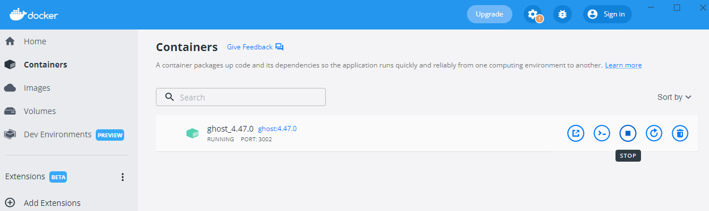This screenshot has width=709, height=211.
Task: Click the Home sidebar icon
Action: tap(10, 41)
